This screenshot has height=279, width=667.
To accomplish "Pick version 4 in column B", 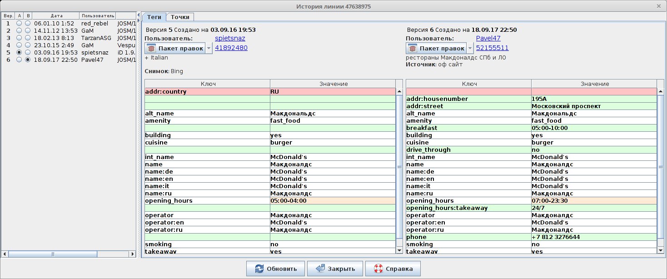I will pos(28,45).
